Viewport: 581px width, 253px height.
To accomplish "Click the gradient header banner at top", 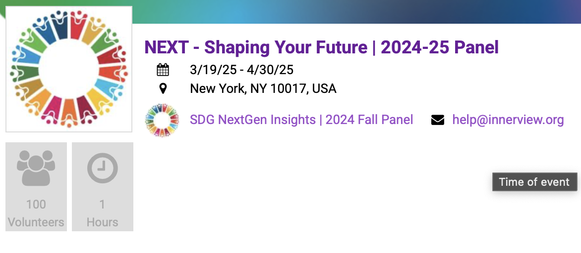I will (x=347, y=11).
